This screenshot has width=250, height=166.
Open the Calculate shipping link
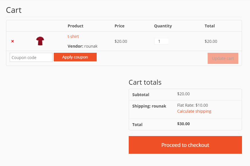[x=194, y=111]
